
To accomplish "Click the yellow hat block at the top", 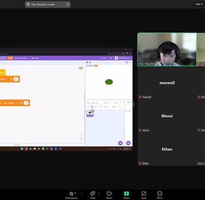I will [3, 73].
